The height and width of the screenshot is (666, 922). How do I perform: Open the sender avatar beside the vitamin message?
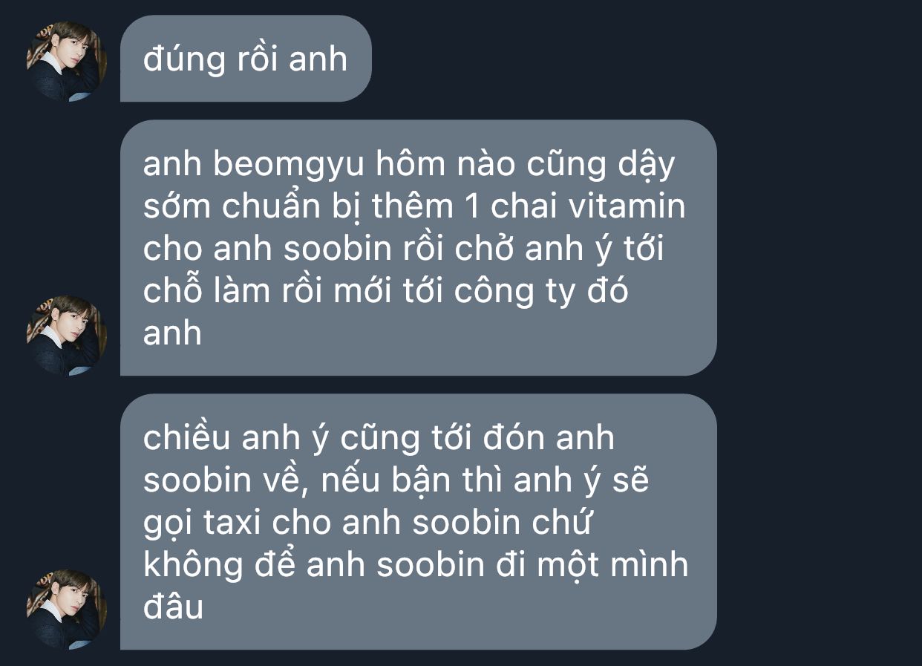coord(67,335)
